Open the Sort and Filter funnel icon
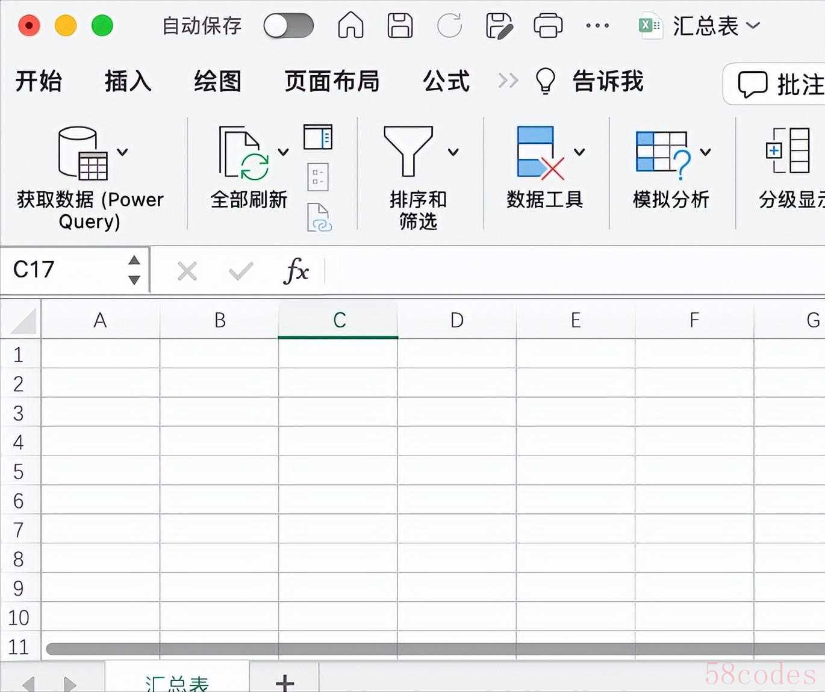This screenshot has height=692, width=825. tap(408, 152)
